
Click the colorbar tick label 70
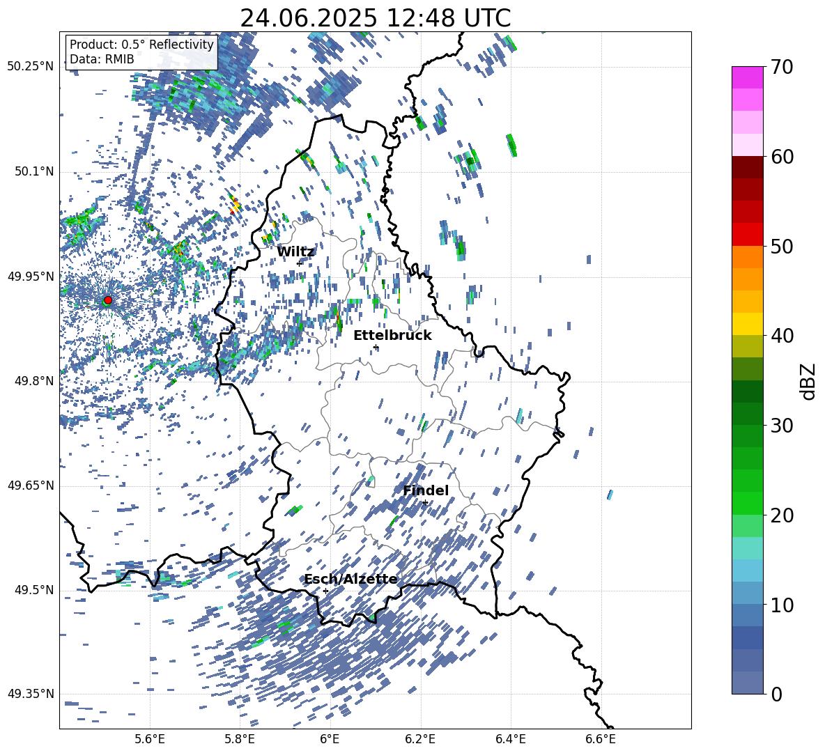pyautogui.click(x=782, y=68)
